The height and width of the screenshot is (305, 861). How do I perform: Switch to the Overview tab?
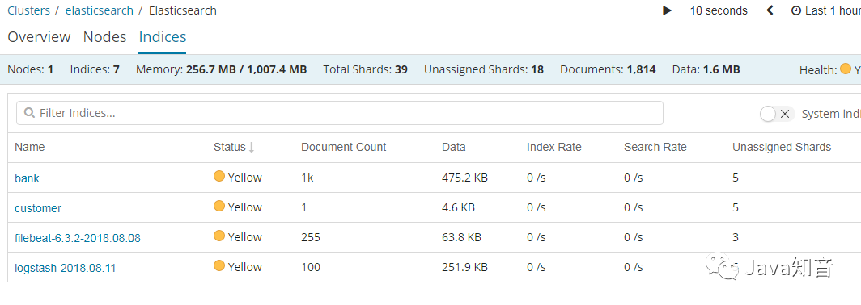pos(39,36)
